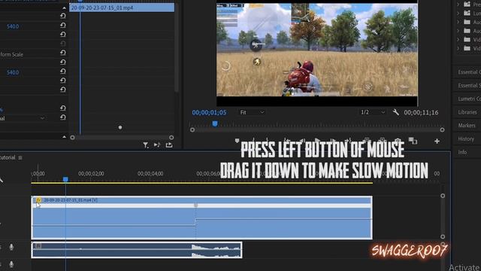Click 00;00;02;00 on the timeline ruler
The width and height of the screenshot is (481, 271).
click(x=91, y=174)
